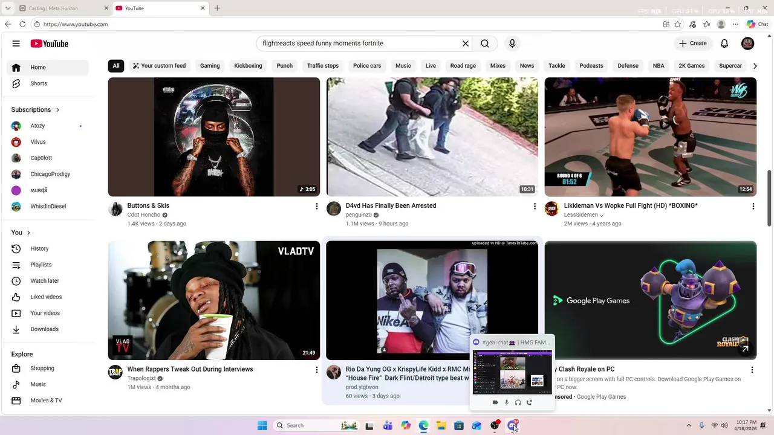Select the All filter chip

[116, 66]
